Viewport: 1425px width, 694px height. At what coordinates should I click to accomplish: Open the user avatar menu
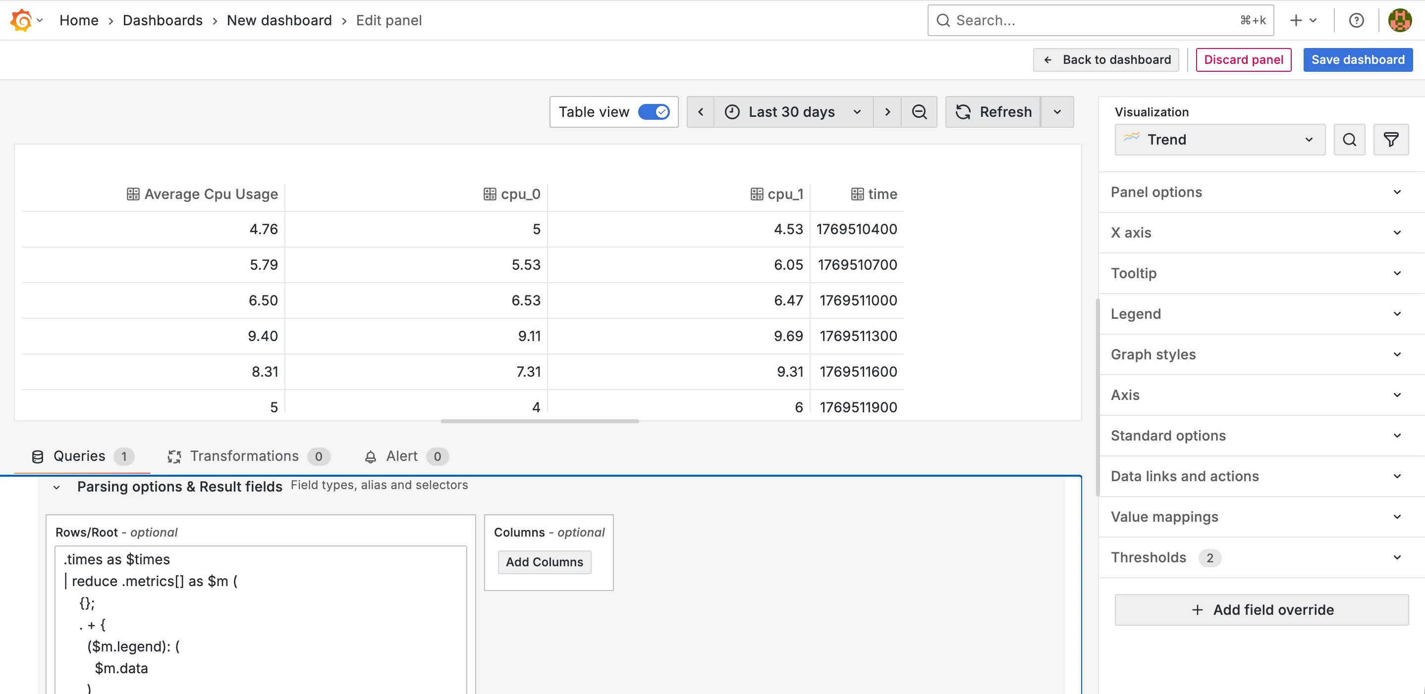[x=1400, y=20]
